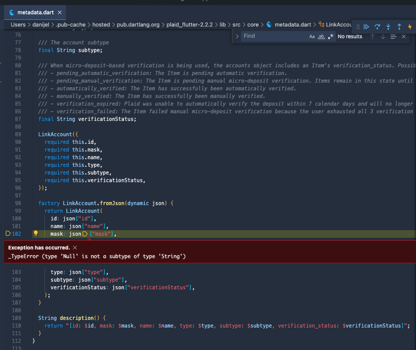Screen dimensions: 416x350
Task: Go to previous match in Find
Action: 373,37
